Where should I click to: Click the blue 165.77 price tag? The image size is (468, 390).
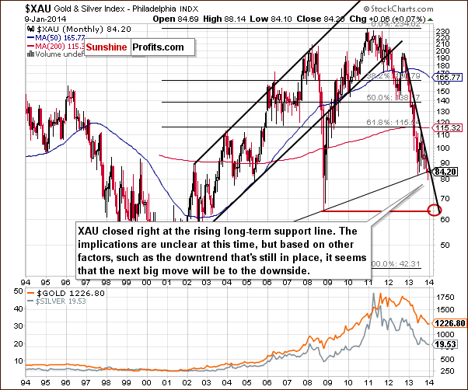pyautogui.click(x=448, y=78)
